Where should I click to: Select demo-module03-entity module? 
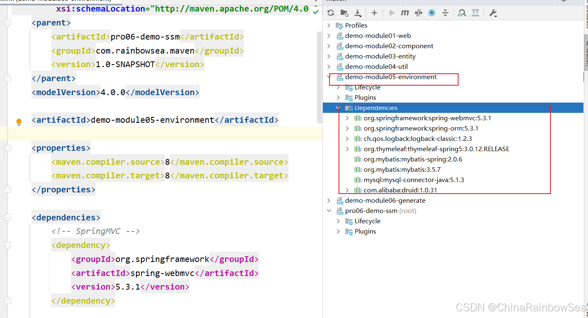point(381,56)
